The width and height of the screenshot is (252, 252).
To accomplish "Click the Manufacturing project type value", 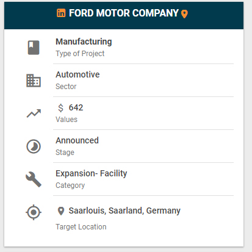I will [84, 41].
